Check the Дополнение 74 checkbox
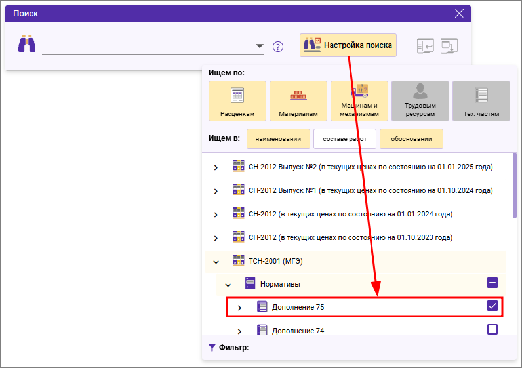Screen dimensions: 522x368 coord(492,329)
